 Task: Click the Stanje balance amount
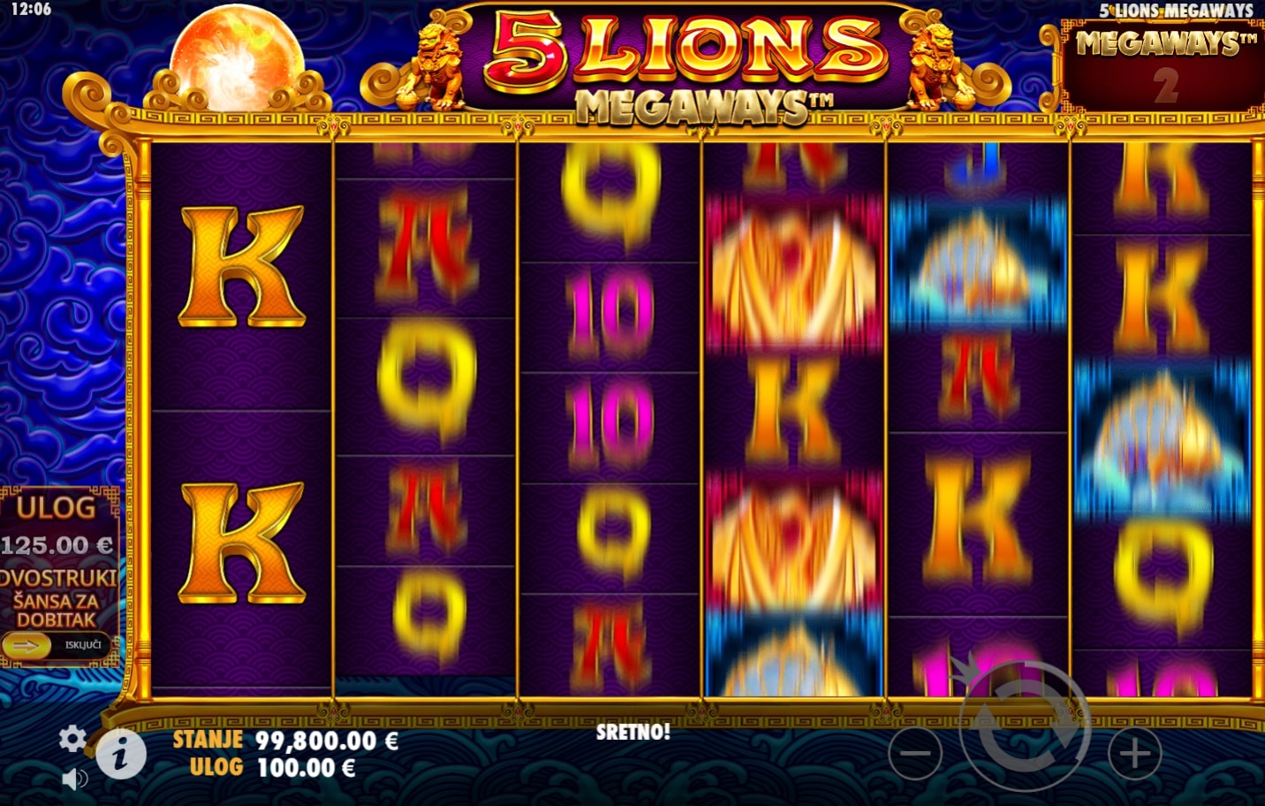point(326,741)
